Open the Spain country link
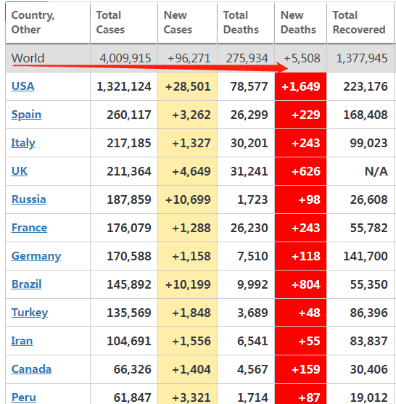This screenshot has width=396, height=404. click(x=26, y=115)
